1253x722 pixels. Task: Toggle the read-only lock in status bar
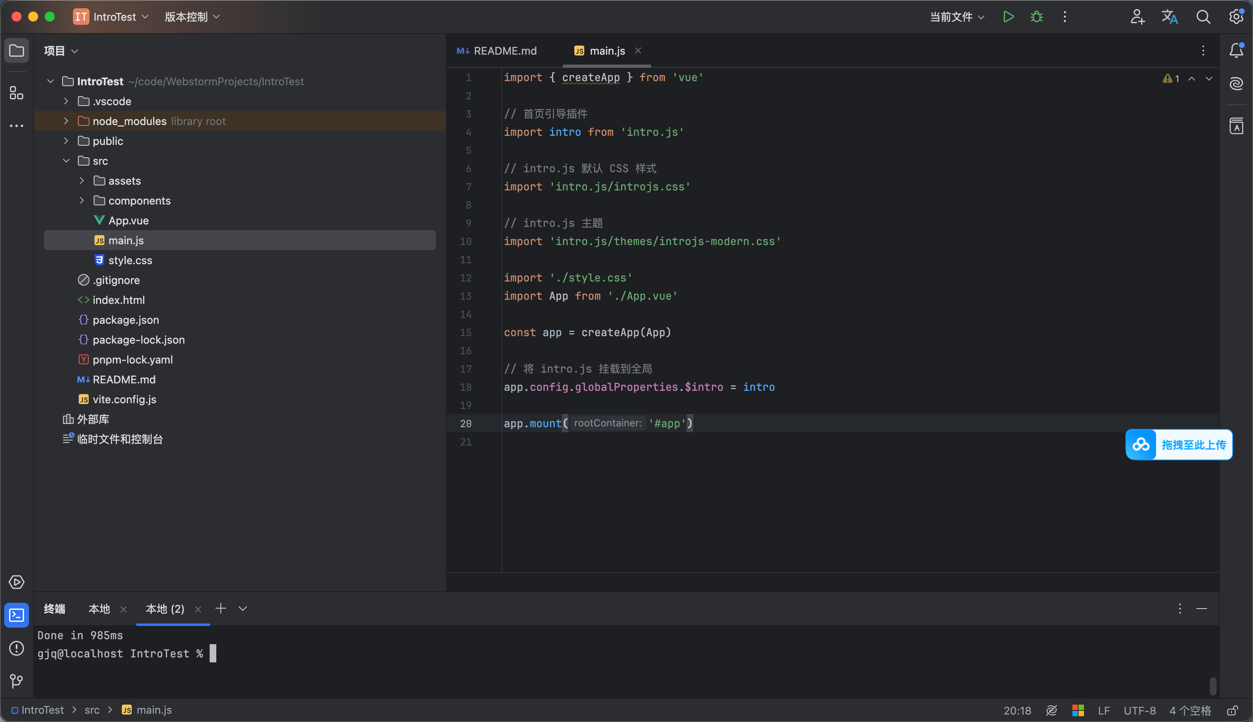(1233, 710)
